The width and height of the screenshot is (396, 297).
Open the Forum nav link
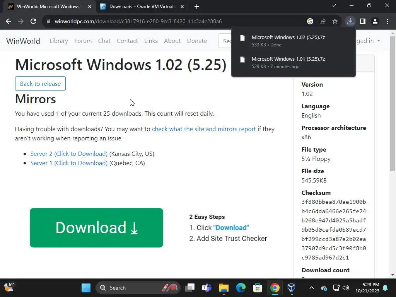[83, 41]
